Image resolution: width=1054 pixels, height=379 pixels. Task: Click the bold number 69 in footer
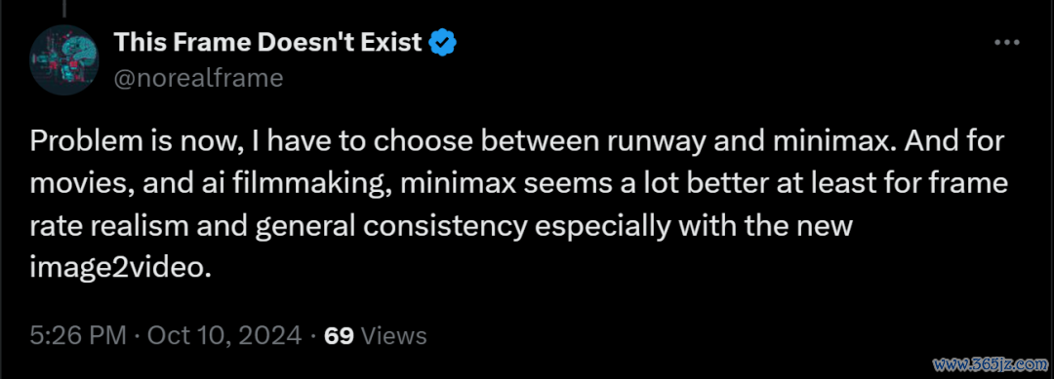tap(339, 335)
